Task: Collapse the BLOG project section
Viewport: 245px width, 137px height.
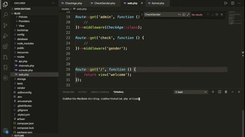Action: [x=17, y=13]
